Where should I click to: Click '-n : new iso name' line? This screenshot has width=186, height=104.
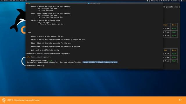pos(46,10)
